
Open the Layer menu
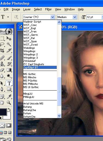[x=27, y=9]
